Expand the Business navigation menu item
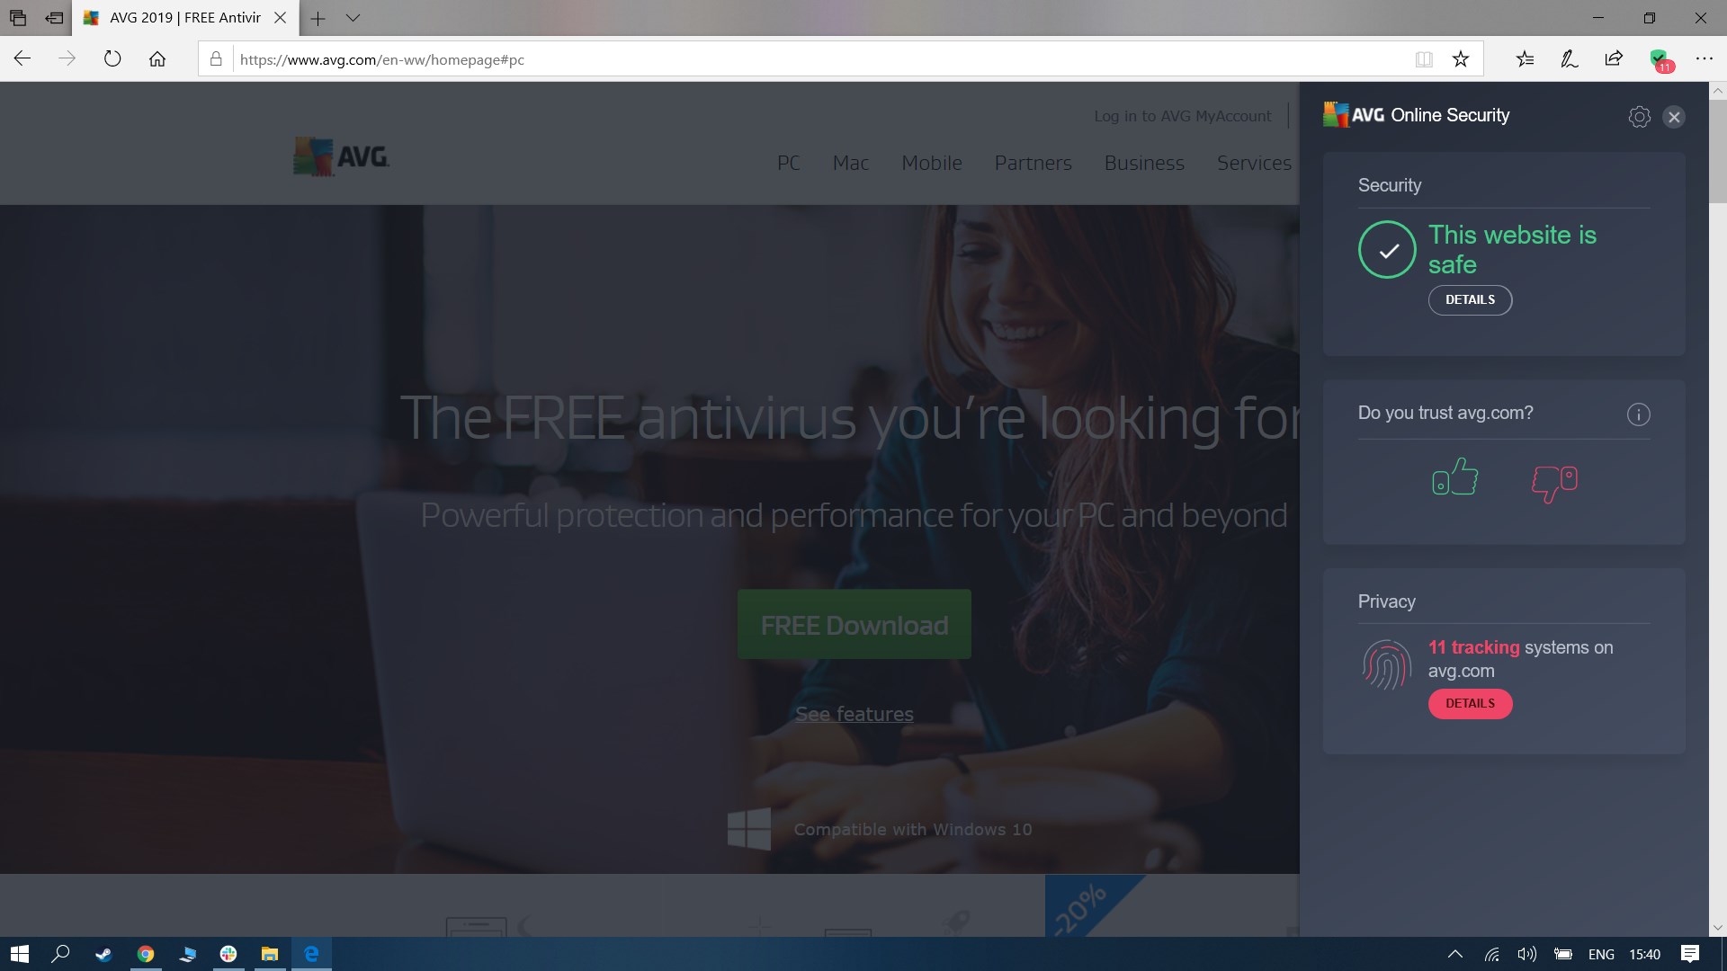 [x=1143, y=161]
